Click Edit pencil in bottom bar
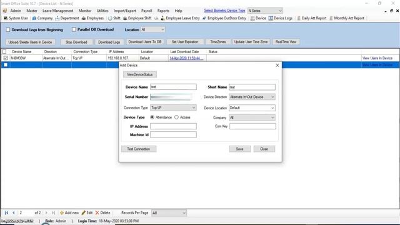The width and height of the screenshot is (400, 225). 84,212
